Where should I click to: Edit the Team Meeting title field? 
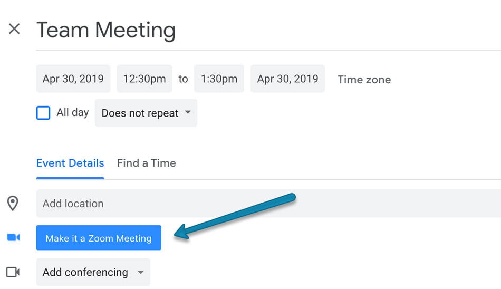click(x=268, y=31)
